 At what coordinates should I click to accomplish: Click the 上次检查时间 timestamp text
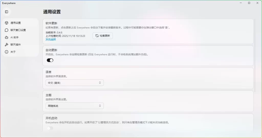65,36
